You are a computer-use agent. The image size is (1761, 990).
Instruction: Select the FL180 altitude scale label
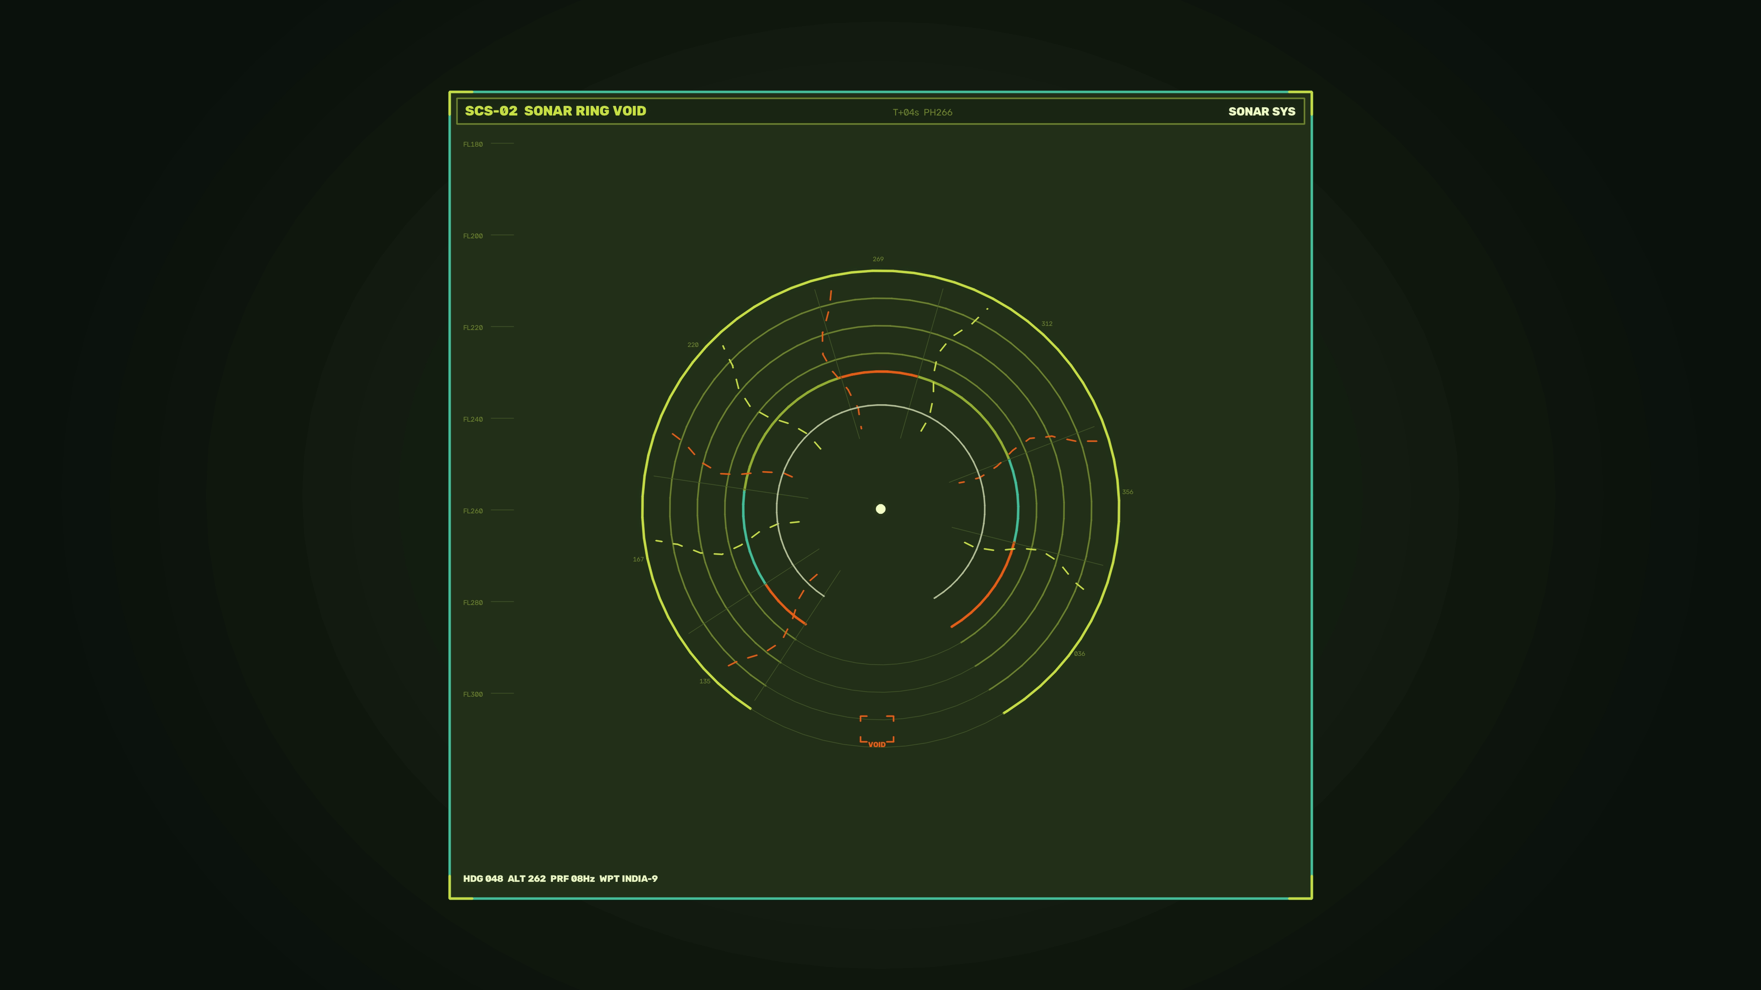472,144
